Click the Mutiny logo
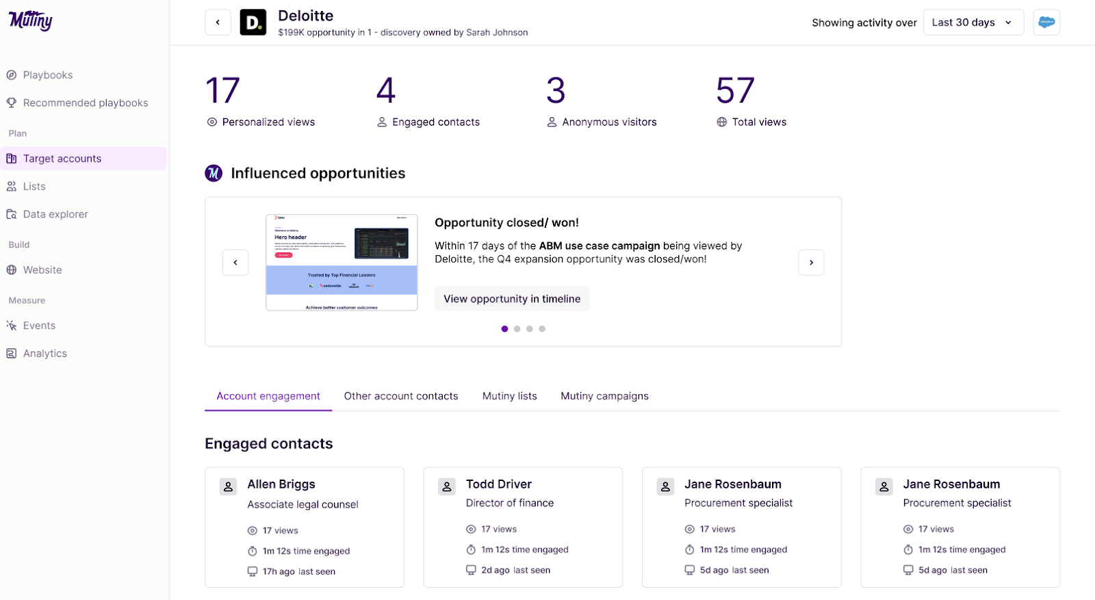The image size is (1095, 600). (x=30, y=21)
